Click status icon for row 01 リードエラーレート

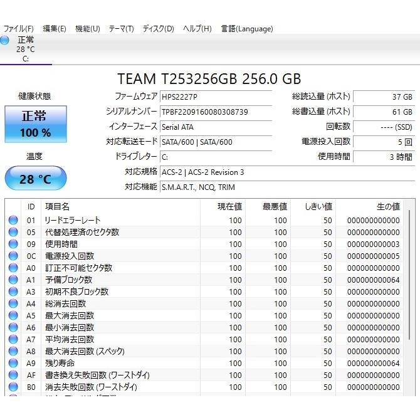tap(13, 220)
